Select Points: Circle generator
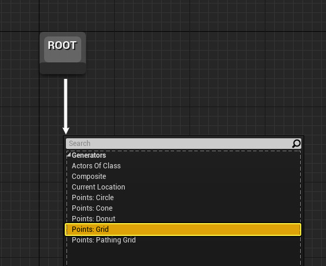 (x=93, y=198)
